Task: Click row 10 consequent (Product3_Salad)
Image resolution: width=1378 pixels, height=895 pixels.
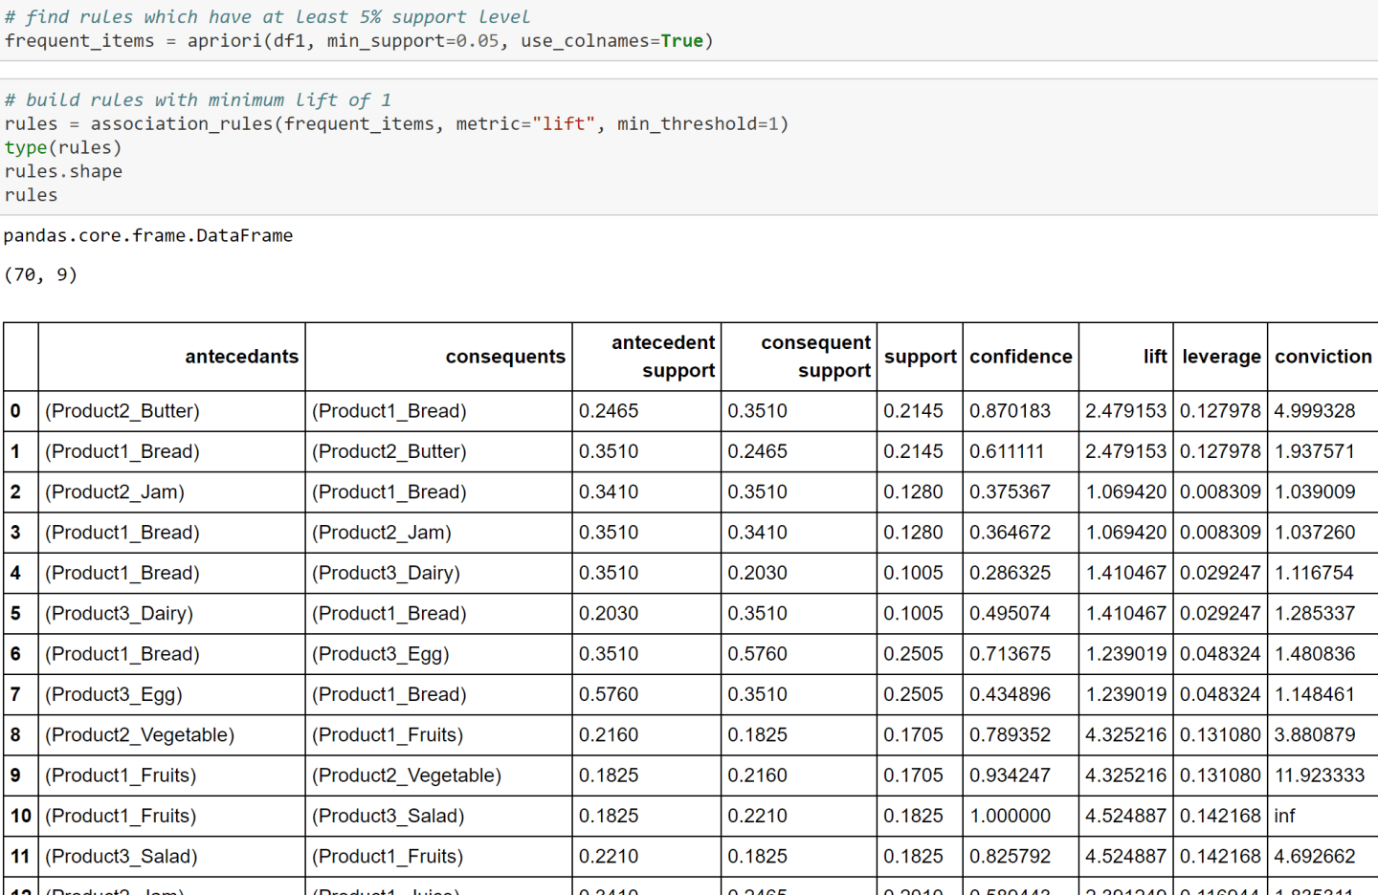Action: 388,817
